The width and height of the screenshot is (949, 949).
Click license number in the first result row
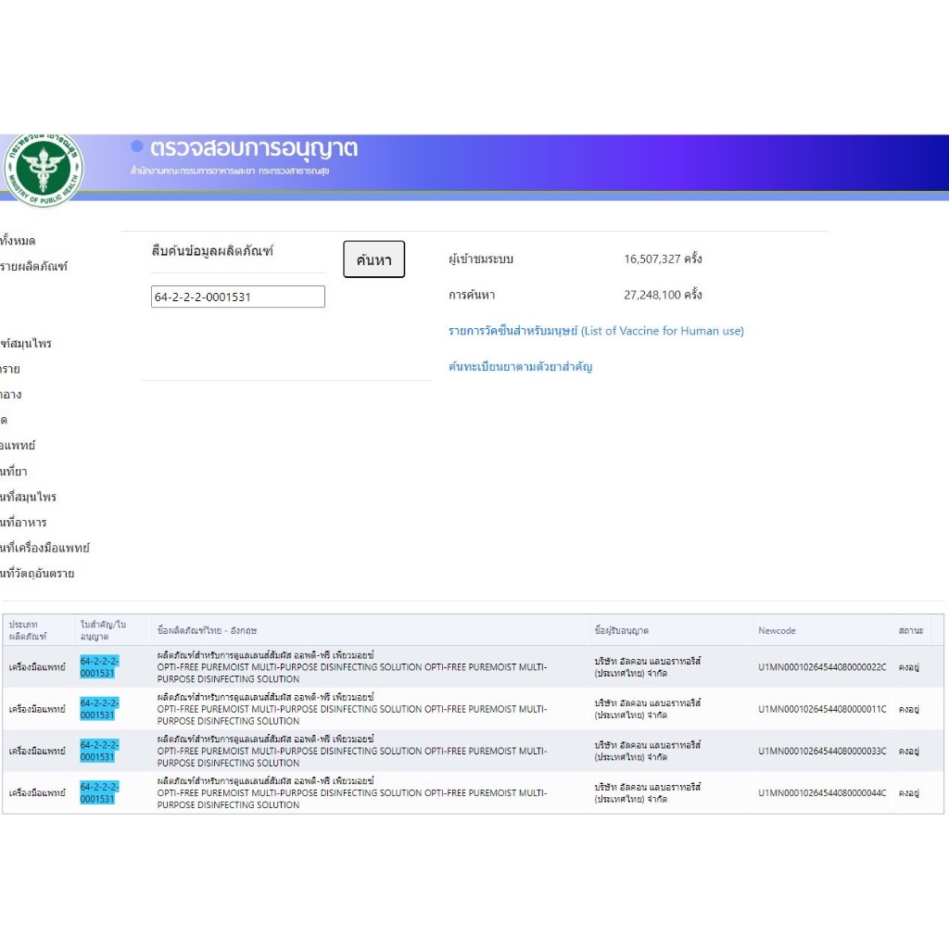click(x=99, y=667)
